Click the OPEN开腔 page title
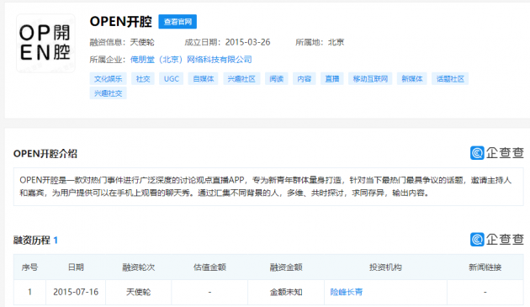 tap(120, 22)
